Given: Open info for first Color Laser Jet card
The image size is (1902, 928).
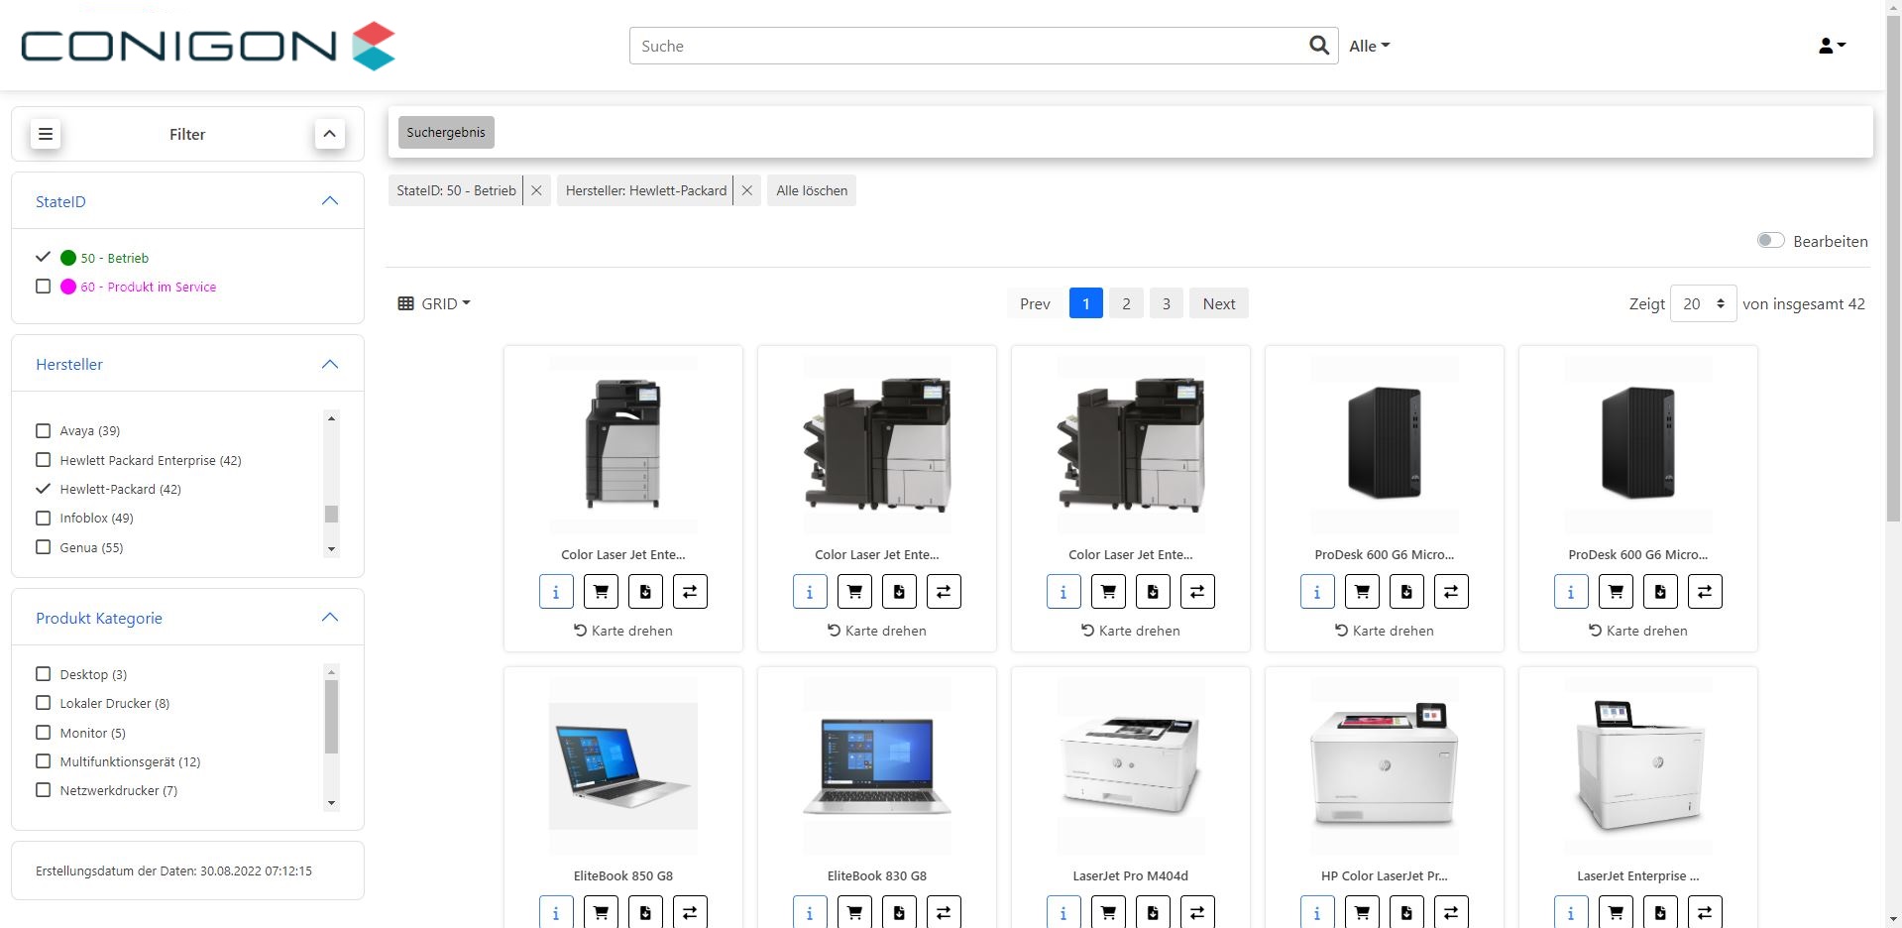Looking at the screenshot, I should [556, 592].
